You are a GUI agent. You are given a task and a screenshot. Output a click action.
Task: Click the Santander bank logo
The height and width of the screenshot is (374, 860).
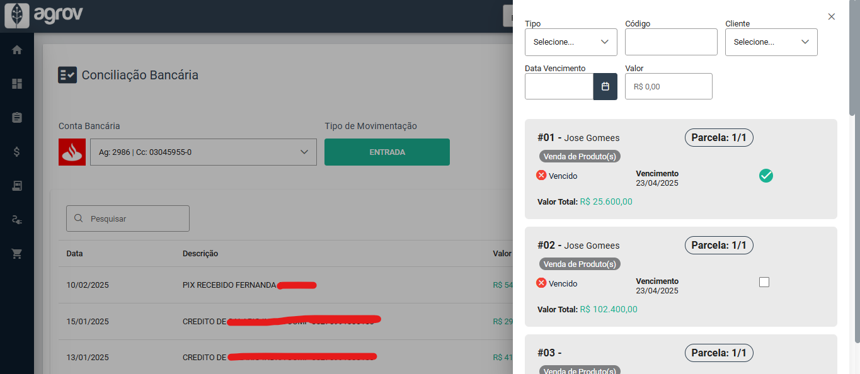[x=72, y=152]
